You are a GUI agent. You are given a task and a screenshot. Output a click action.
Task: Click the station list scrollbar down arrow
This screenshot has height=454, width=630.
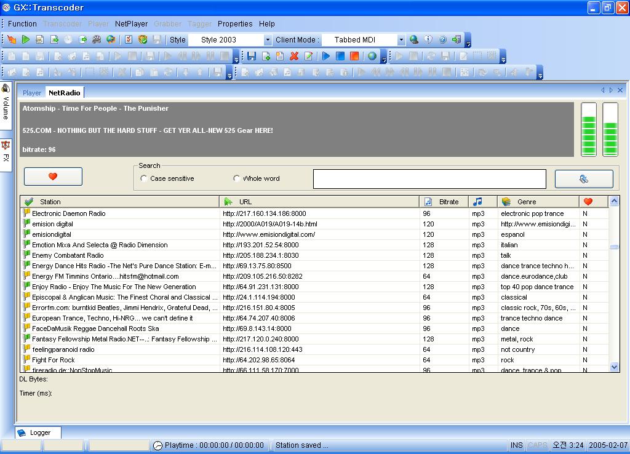(614, 367)
